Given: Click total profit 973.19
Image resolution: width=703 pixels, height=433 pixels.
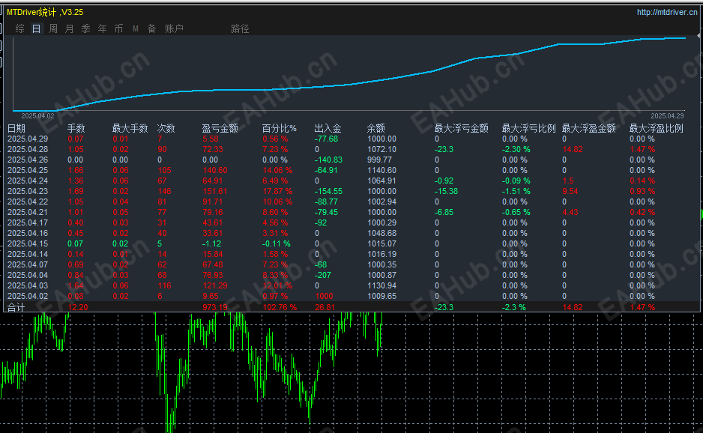Looking at the screenshot, I should pyautogui.click(x=215, y=307).
